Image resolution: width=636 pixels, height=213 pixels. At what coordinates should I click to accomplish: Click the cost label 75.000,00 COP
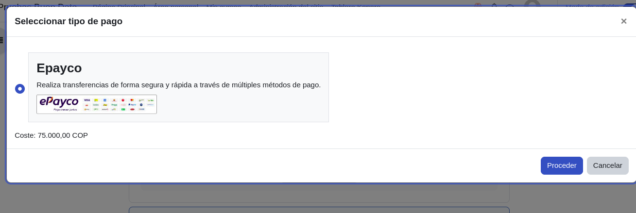pos(51,135)
